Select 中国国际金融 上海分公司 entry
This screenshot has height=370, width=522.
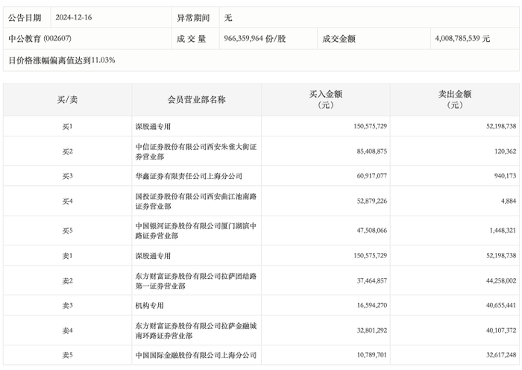pos(195,355)
